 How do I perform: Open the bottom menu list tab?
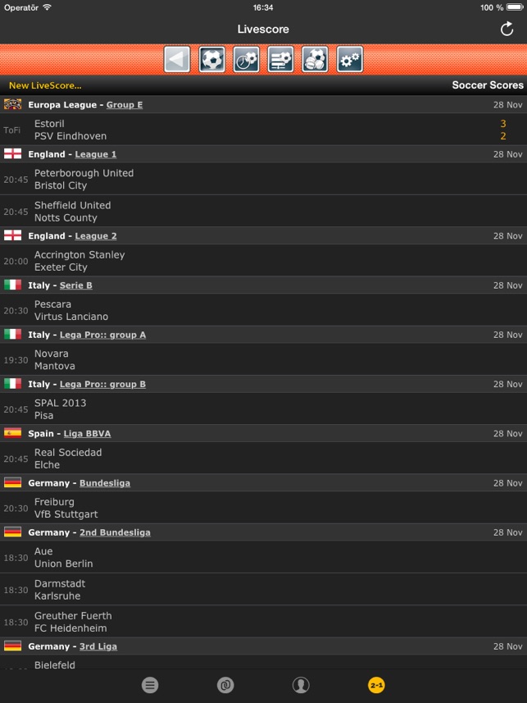[x=149, y=685]
